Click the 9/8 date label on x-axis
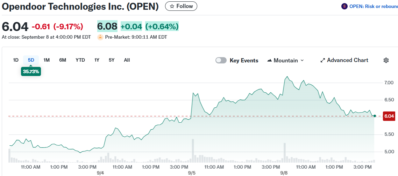 pos(284,173)
